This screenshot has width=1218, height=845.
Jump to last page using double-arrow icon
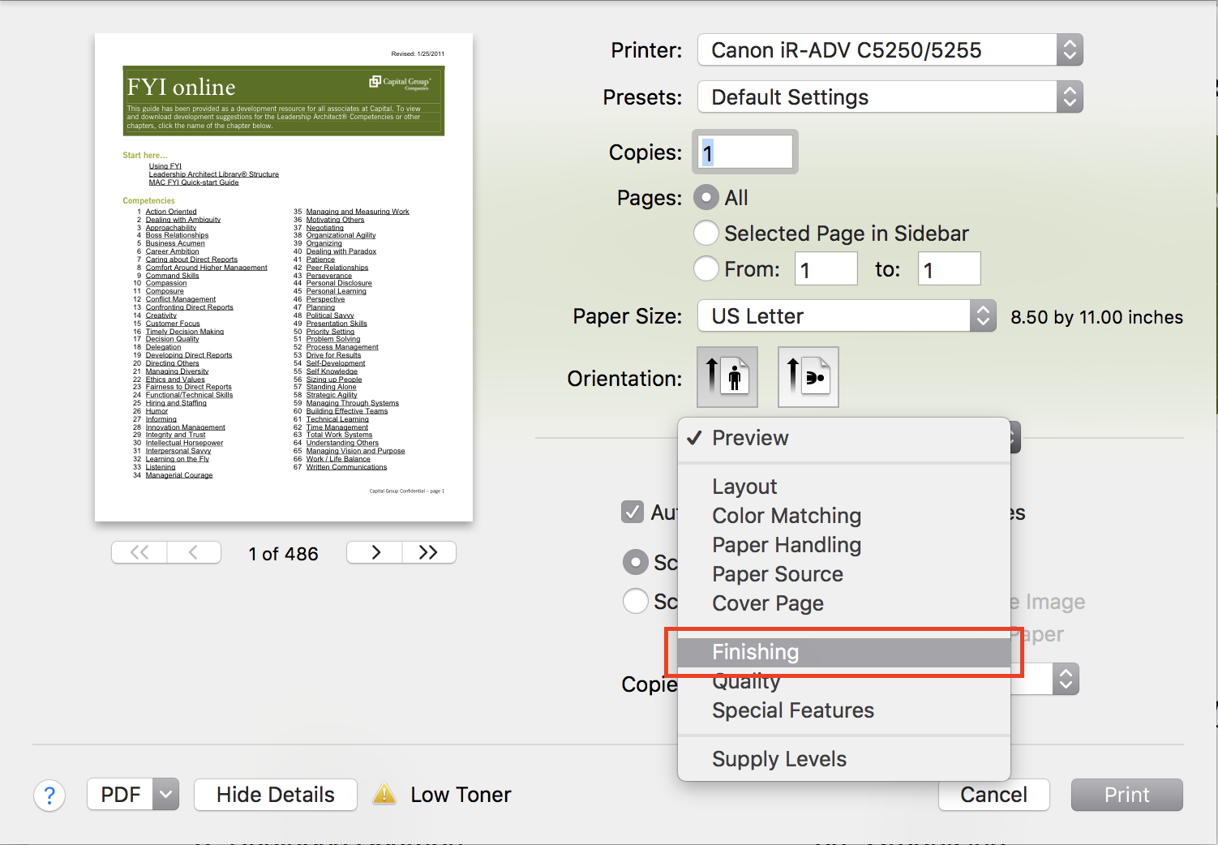point(428,552)
